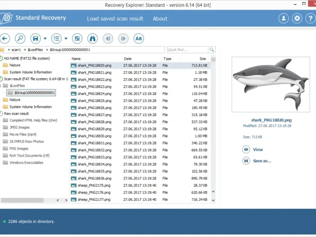The width and height of the screenshot is (316, 237).
Task: Click the help question mark icon
Action: [310, 18]
